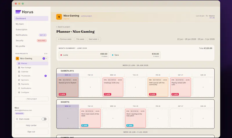Open the 100K special with the community card
This screenshot has height=138, width=232.
click(158, 87)
